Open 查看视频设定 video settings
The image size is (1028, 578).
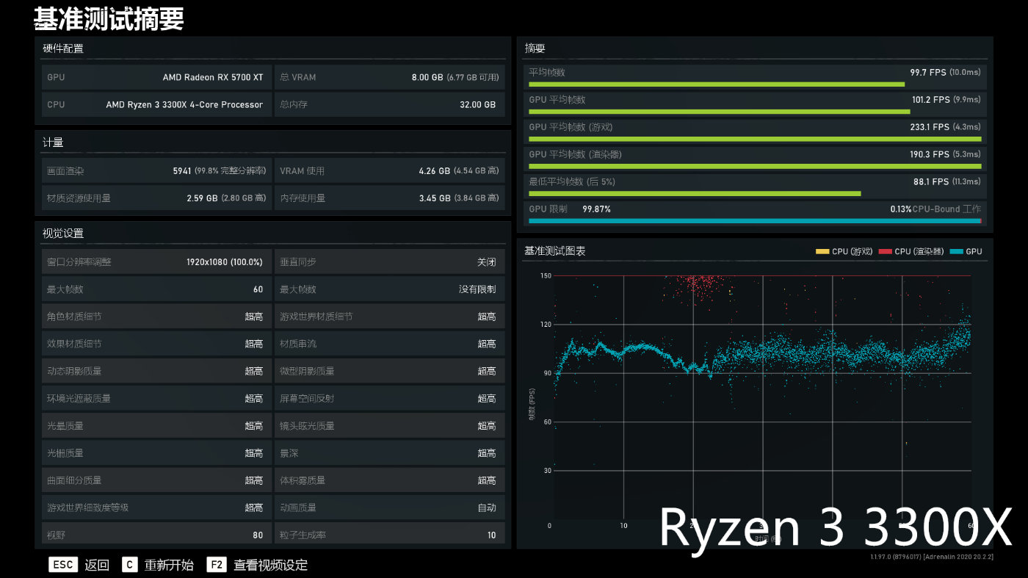click(x=270, y=565)
